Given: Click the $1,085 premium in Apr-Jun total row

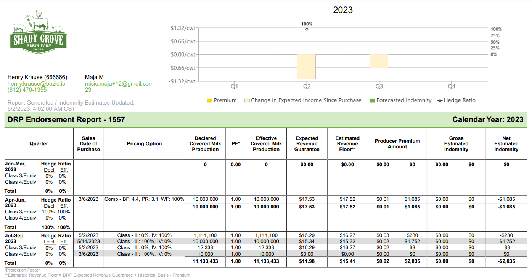Looking at the screenshot, I should click(x=412, y=207).
